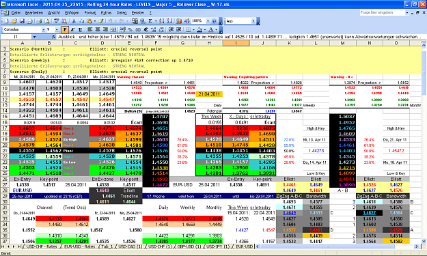Increase the cell indent
The width and height of the screenshot is (427, 256).
[178, 29]
